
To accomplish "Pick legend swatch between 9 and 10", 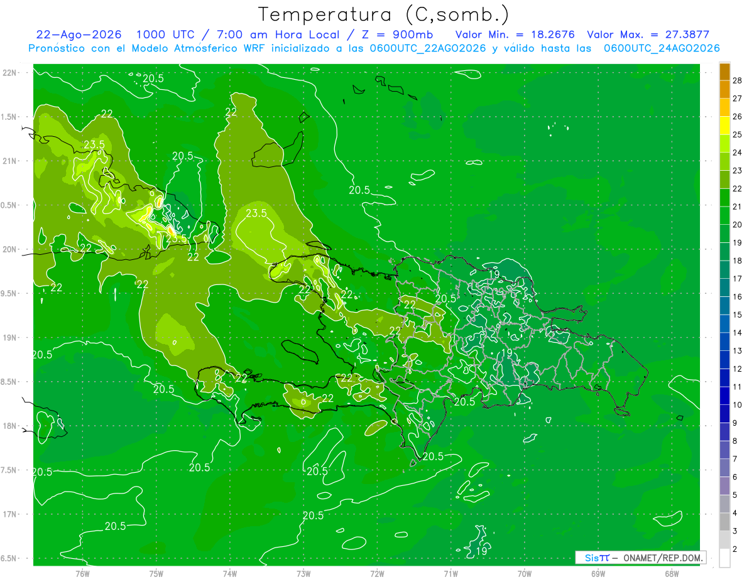I will click(724, 414).
